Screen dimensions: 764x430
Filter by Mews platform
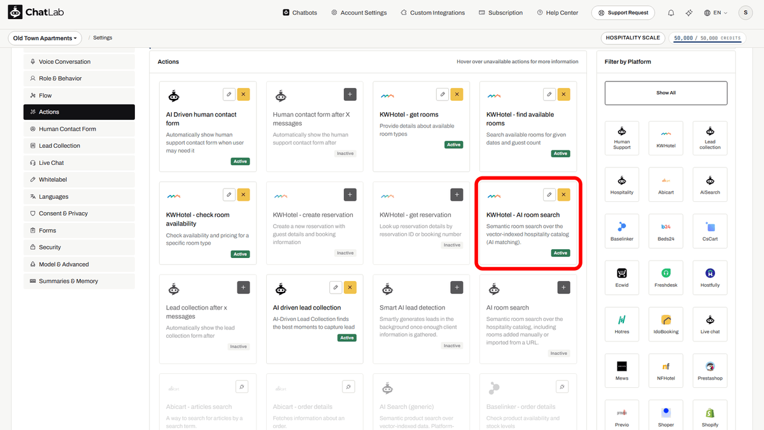pos(622,371)
